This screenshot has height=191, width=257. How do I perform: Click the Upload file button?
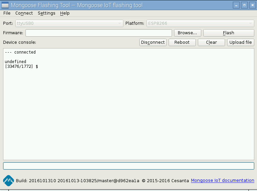(241, 42)
